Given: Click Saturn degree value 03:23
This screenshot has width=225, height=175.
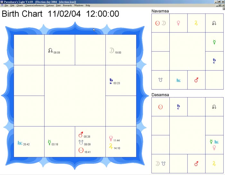Looking at the screenshot, I should [x=117, y=83].
